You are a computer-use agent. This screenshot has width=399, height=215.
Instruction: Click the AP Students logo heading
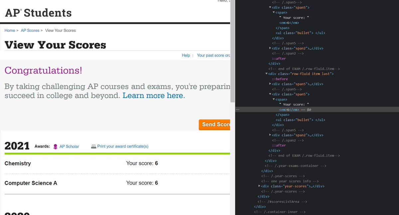tap(38, 13)
